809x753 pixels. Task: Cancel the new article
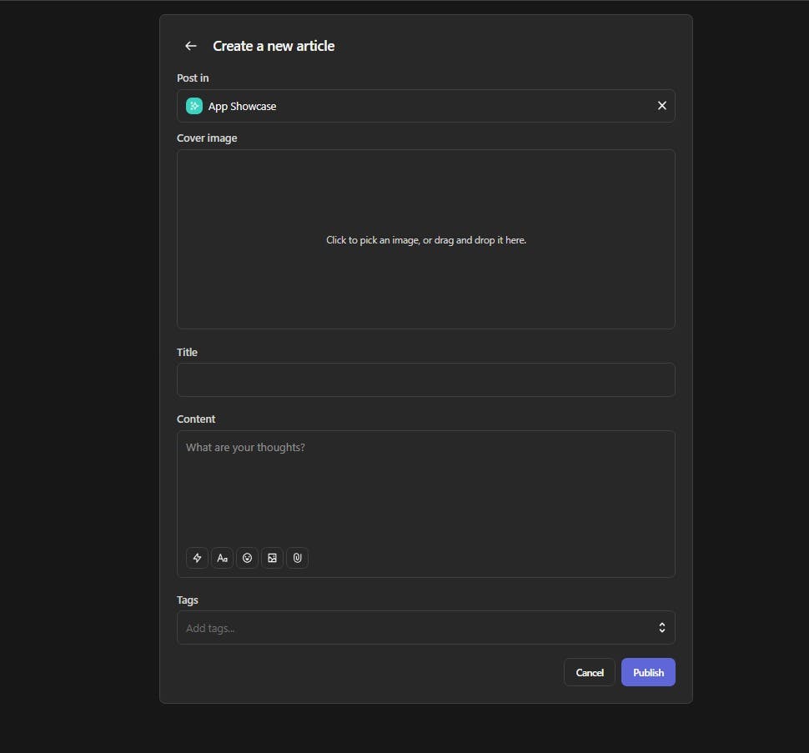589,673
